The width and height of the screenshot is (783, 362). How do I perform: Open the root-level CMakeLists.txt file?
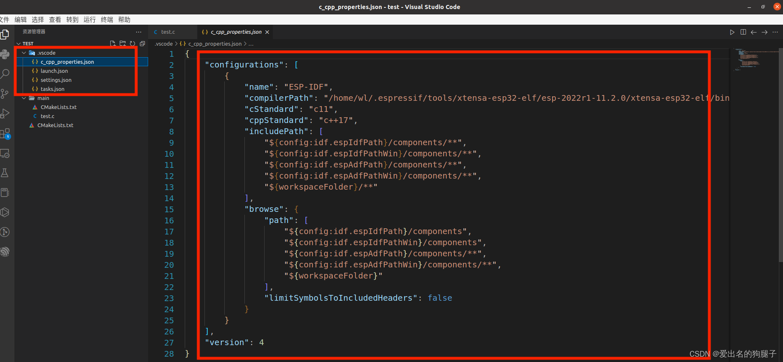click(81, 125)
